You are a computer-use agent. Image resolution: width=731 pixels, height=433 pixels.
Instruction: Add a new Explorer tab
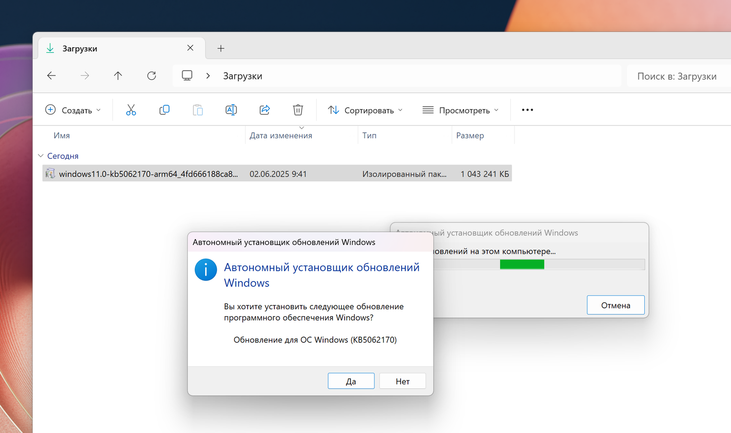pyautogui.click(x=221, y=48)
